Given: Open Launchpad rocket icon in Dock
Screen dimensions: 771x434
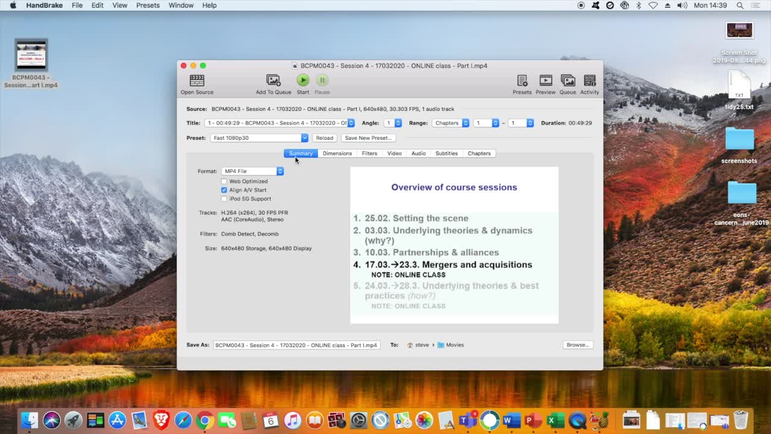Looking at the screenshot, I should pos(73,420).
